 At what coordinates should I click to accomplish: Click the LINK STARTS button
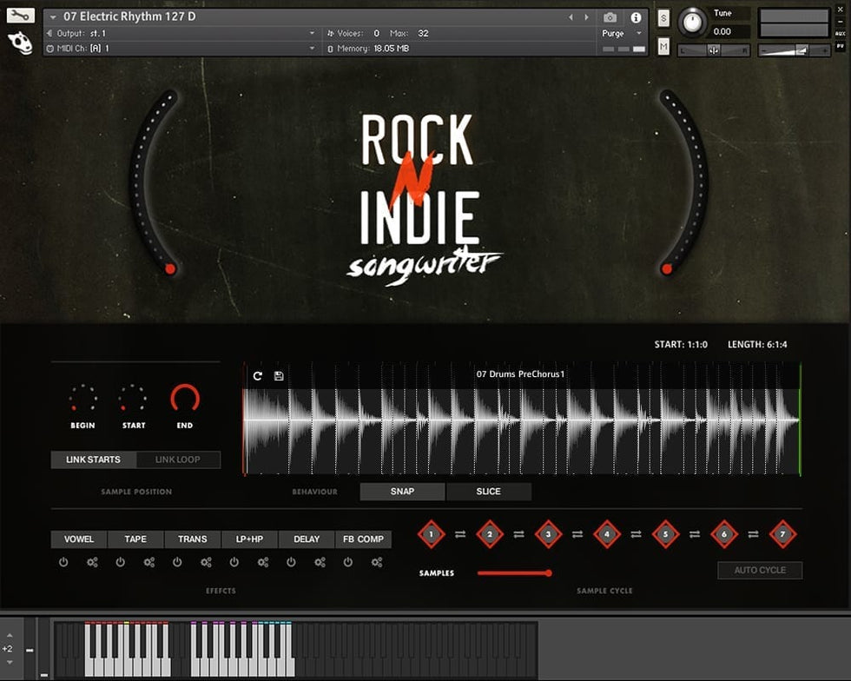pyautogui.click(x=93, y=460)
